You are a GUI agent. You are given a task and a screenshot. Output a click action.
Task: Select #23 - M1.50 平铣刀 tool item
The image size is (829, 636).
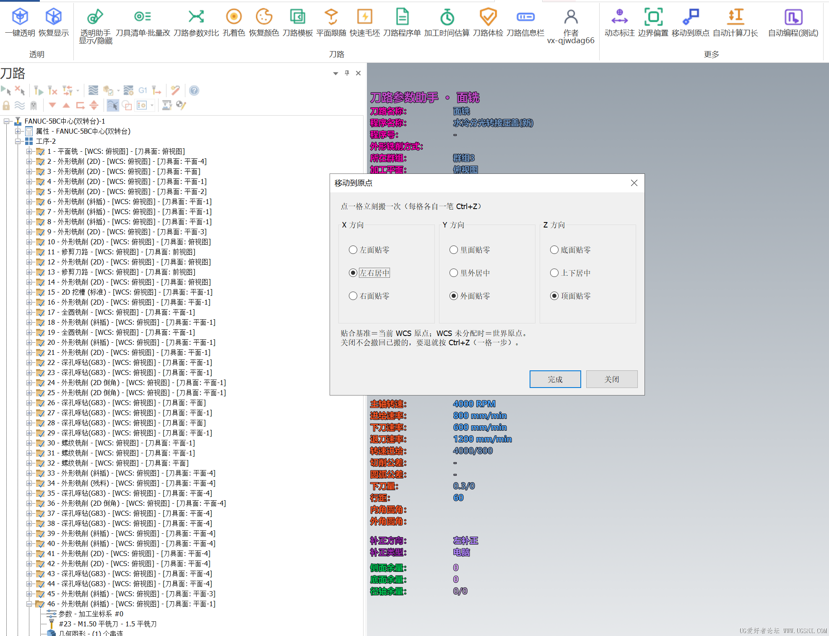tap(108, 624)
